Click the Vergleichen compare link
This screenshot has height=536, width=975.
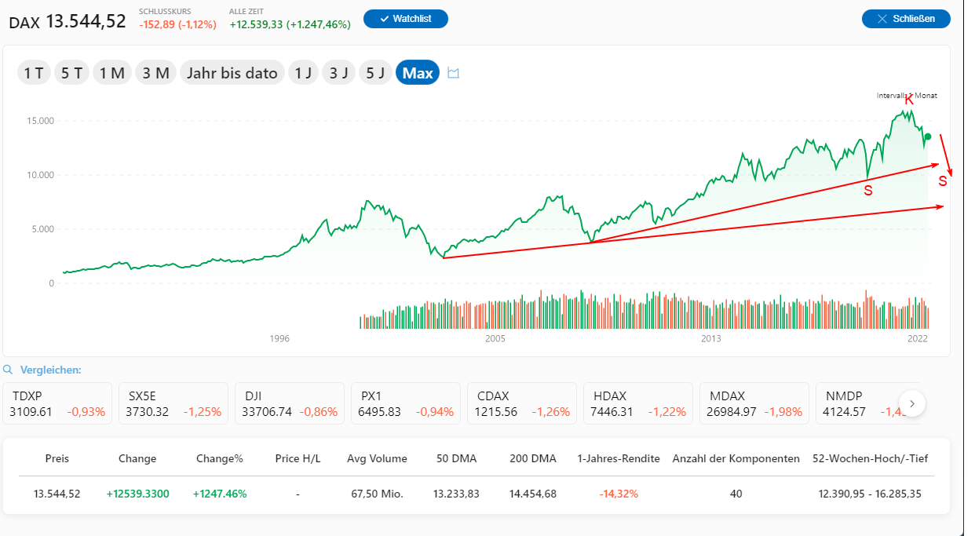coord(50,370)
